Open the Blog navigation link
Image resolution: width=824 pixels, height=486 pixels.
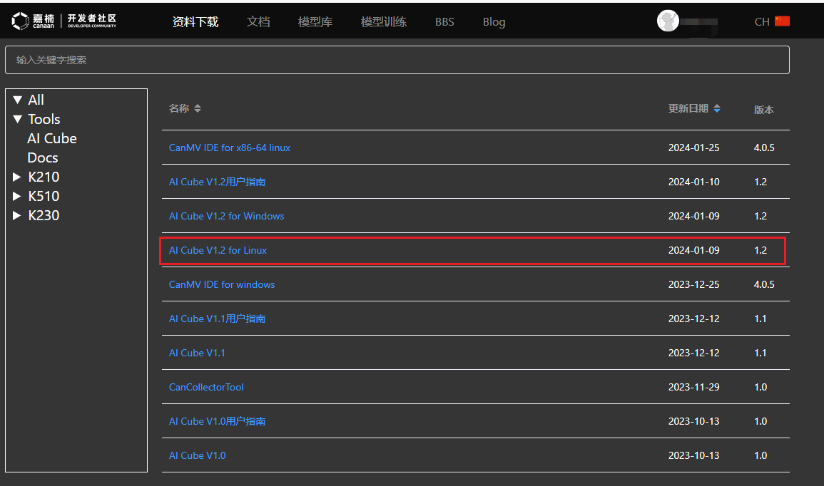point(494,21)
